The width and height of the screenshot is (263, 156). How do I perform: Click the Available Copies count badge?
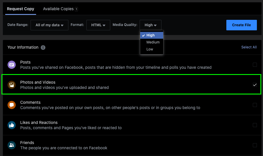point(76,9)
